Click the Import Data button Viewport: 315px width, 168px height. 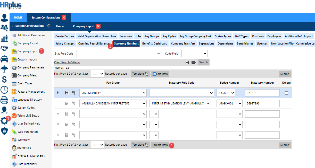pyautogui.click(x=160, y=145)
